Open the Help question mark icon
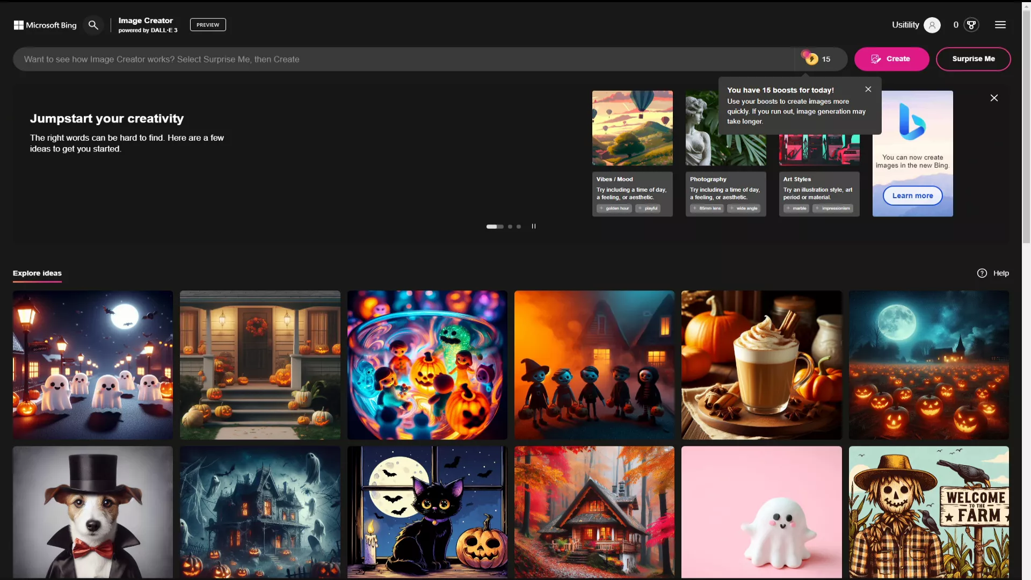The image size is (1031, 580). 982,273
